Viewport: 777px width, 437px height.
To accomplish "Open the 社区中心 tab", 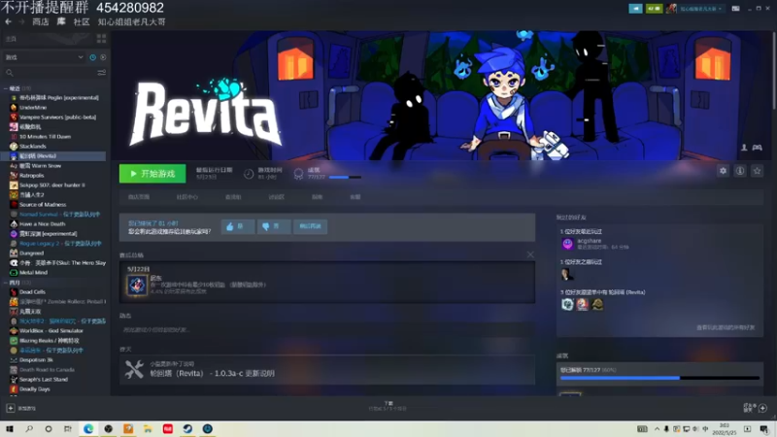I will (x=186, y=197).
